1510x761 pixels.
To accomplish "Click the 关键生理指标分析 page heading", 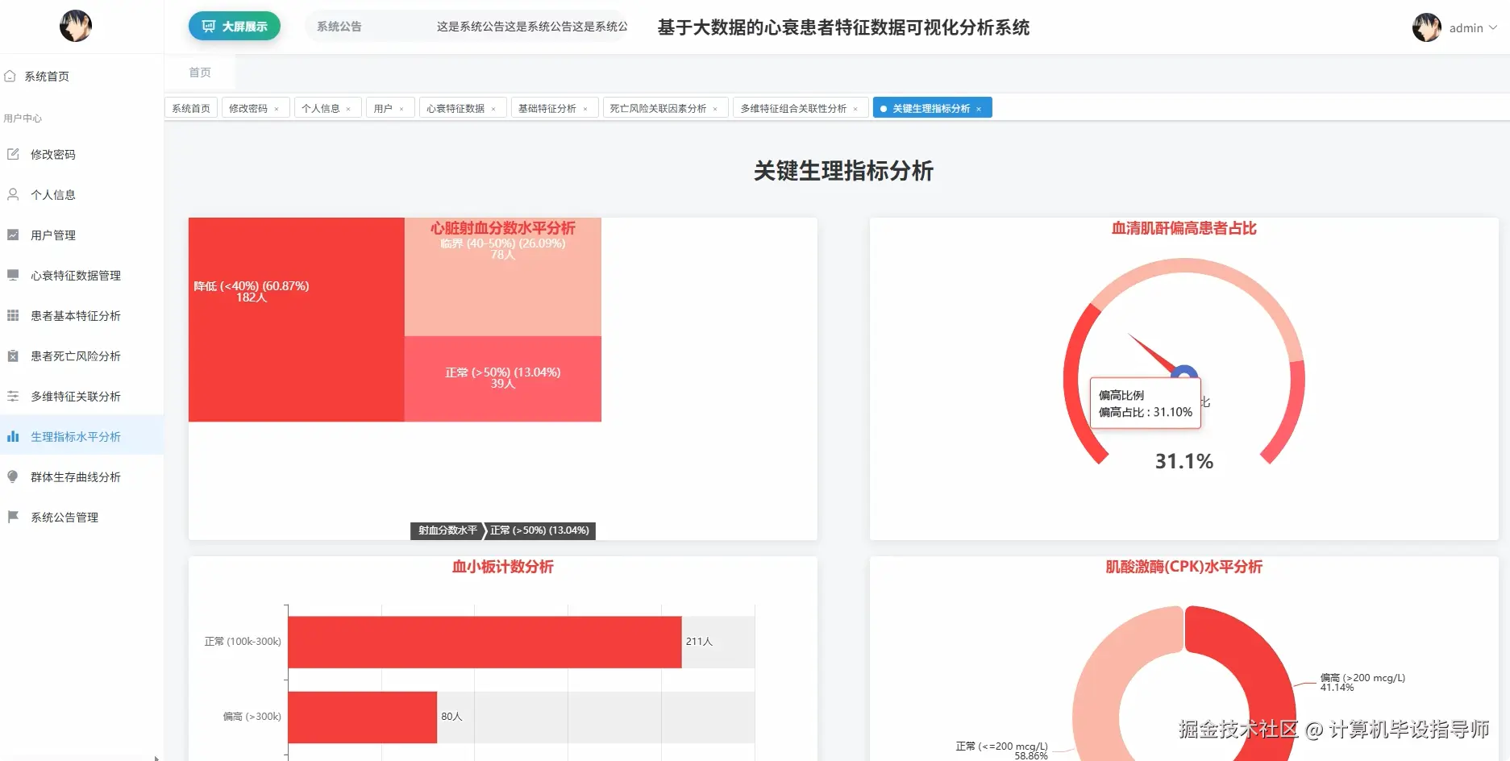I will 843,171.
